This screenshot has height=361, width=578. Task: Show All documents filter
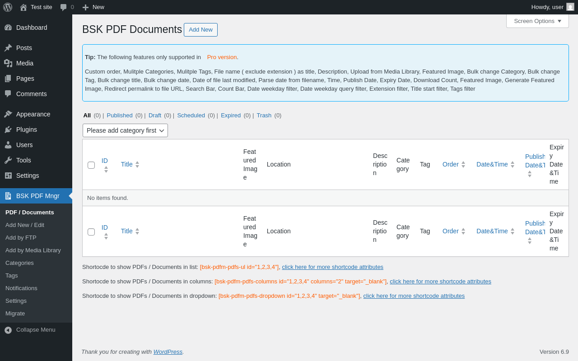click(87, 115)
